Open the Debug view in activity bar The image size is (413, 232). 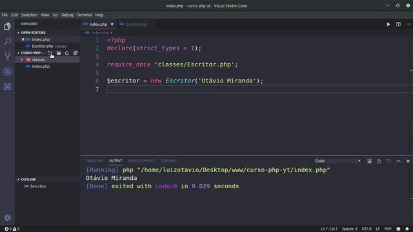7,72
